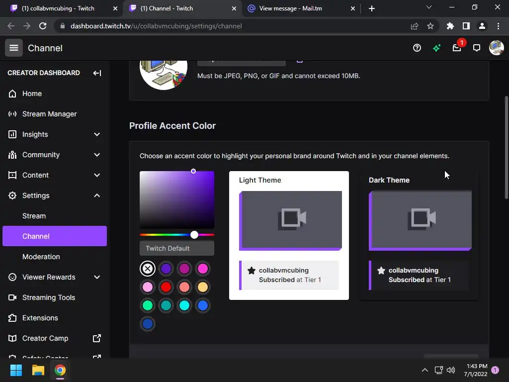Pick the yellow-orange color swatch
Viewport: 509px width, 382px height.
point(203,287)
